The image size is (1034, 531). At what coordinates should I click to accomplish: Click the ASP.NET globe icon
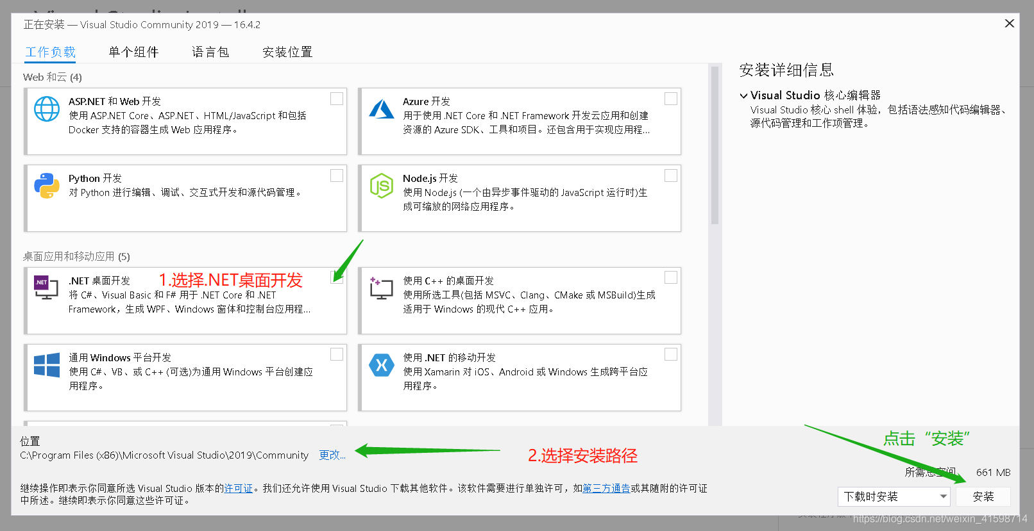coord(47,109)
